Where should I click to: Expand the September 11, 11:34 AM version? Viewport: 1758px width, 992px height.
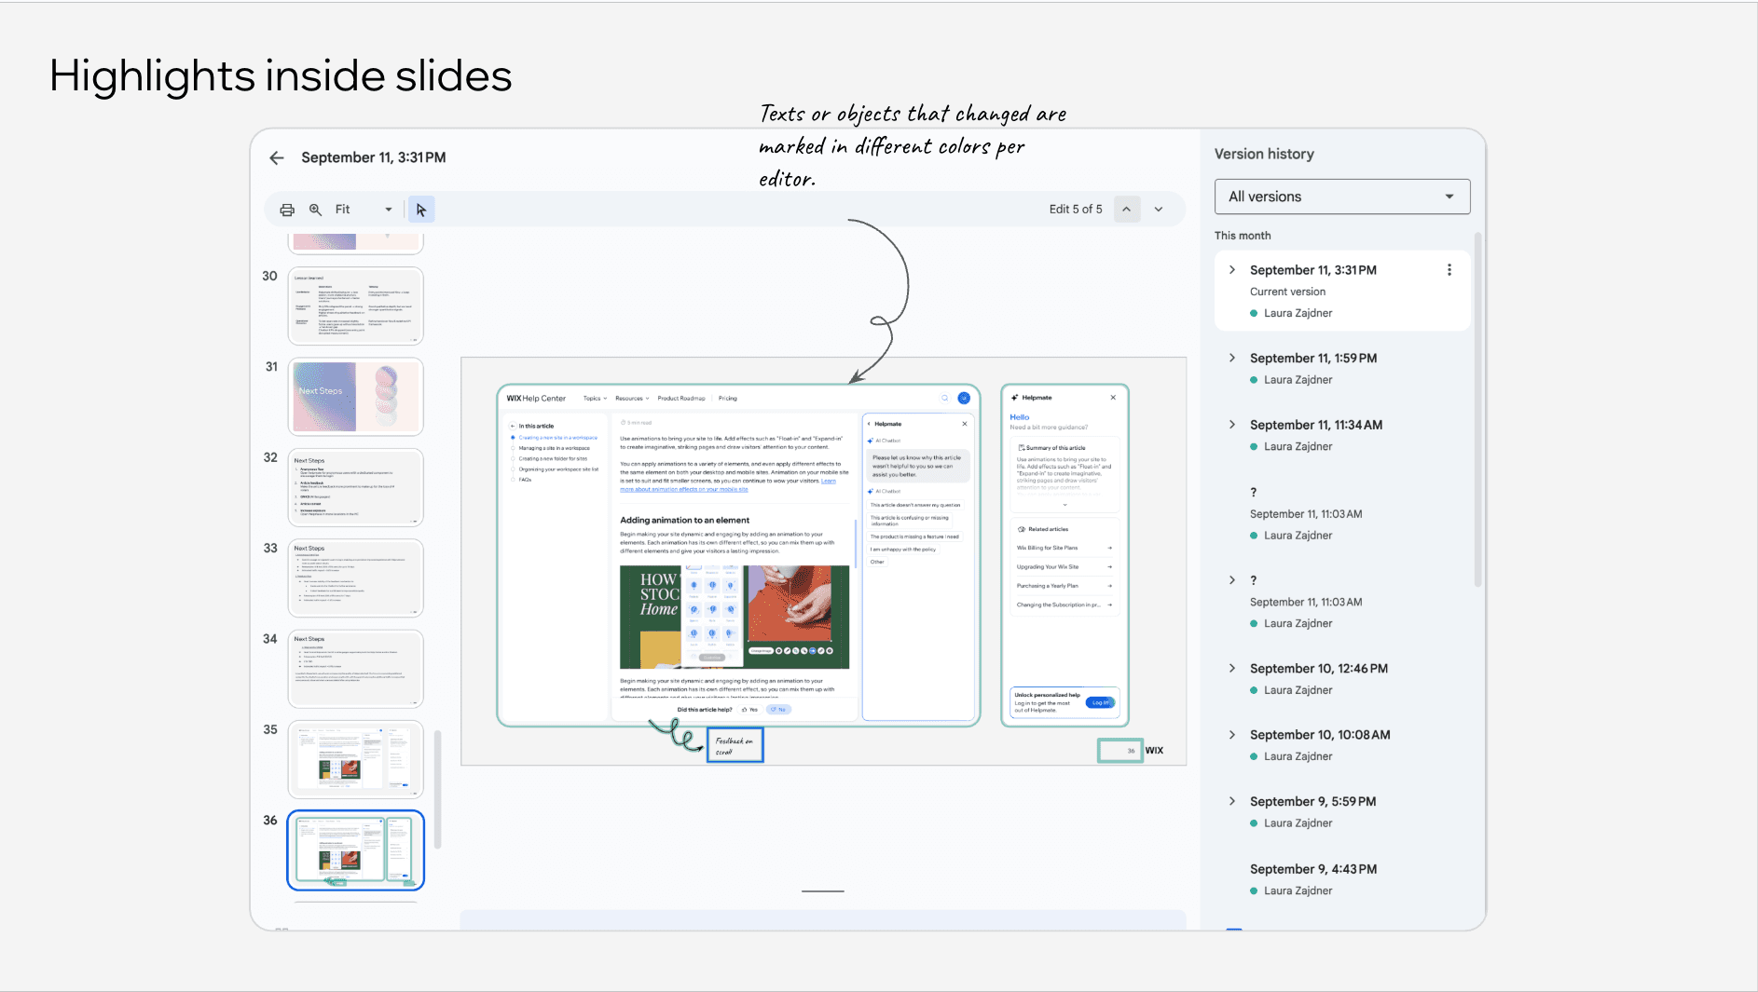click(x=1232, y=425)
